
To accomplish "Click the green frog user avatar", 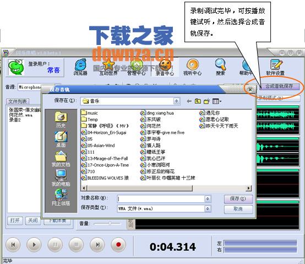I will click(x=16, y=67).
